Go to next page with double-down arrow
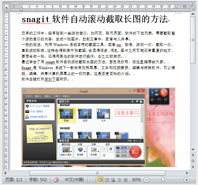Screen dimensions: 198x185 click(x=193, y=167)
